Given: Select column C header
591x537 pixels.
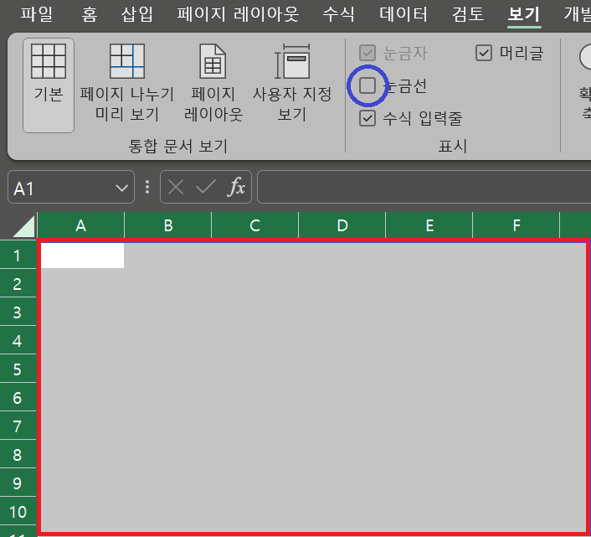Looking at the screenshot, I should [x=254, y=225].
